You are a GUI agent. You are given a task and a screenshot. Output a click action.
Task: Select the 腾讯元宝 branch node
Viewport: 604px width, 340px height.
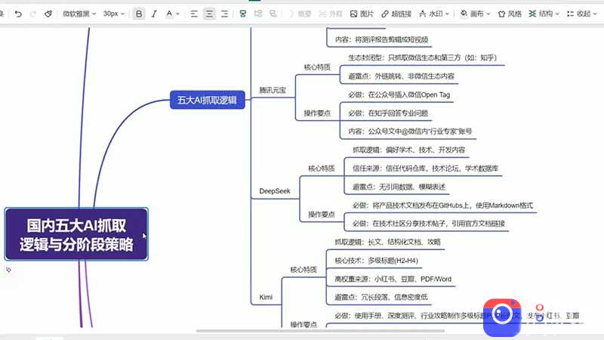coord(273,90)
